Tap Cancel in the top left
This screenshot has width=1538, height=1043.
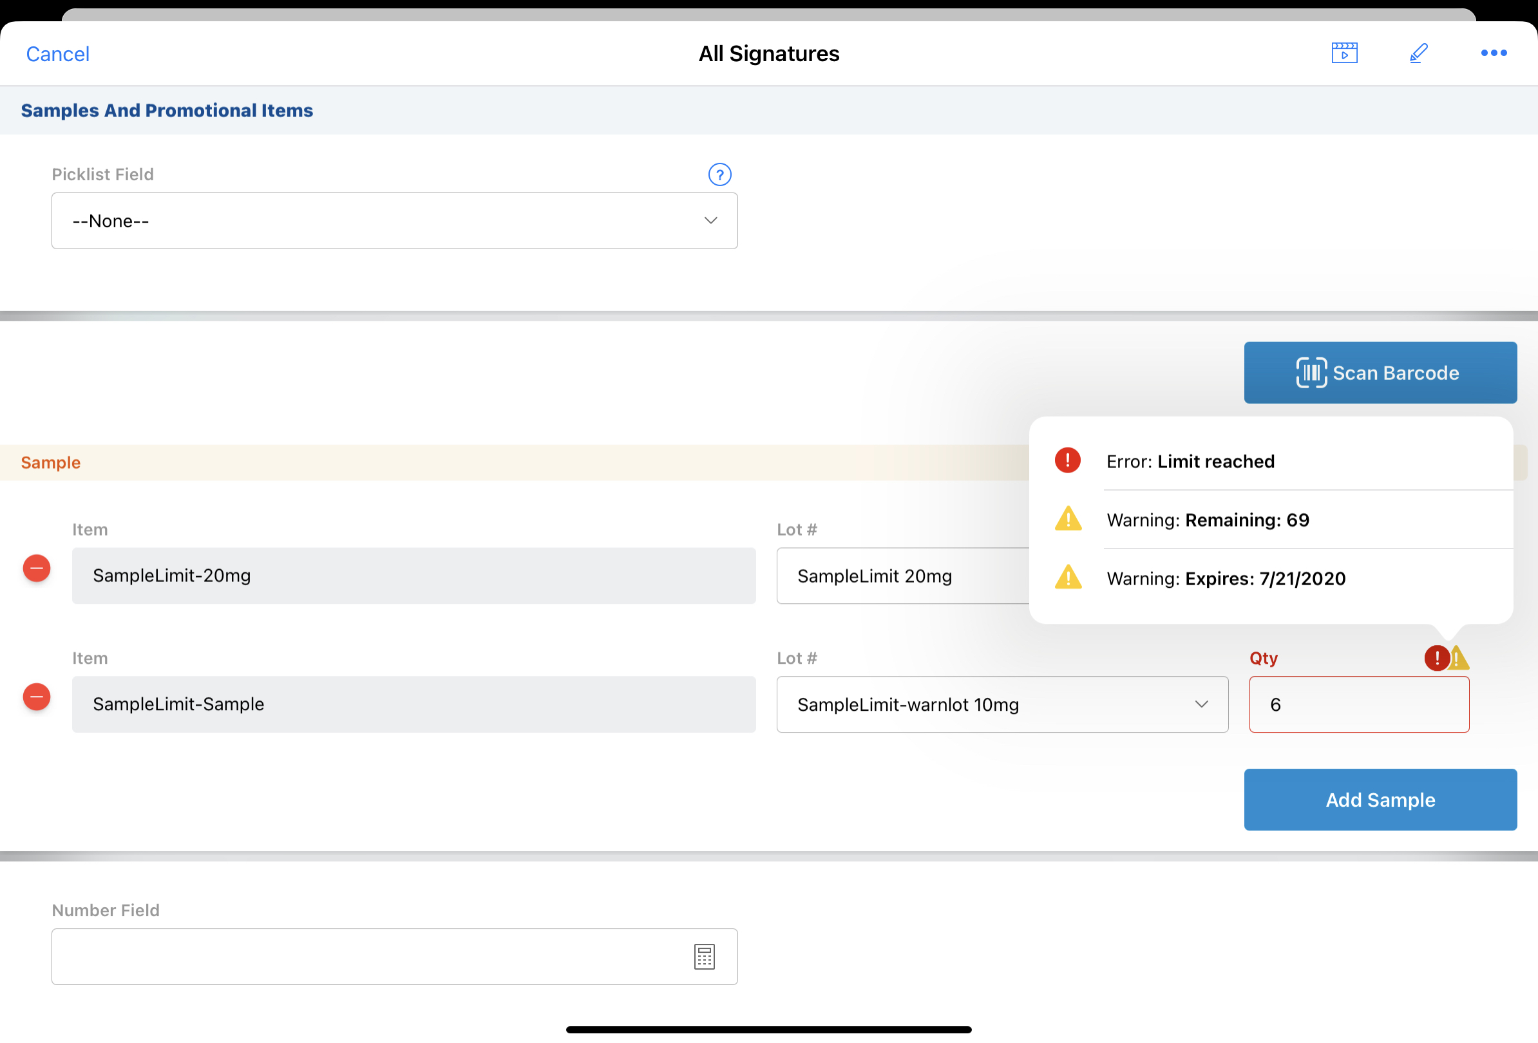(x=57, y=54)
